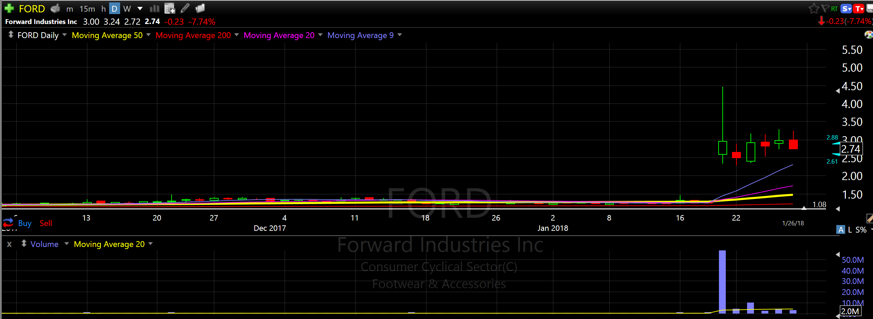This screenshot has height=319, width=873.
Task: Click the yellow FORD ticker symbol
Action: point(32,9)
